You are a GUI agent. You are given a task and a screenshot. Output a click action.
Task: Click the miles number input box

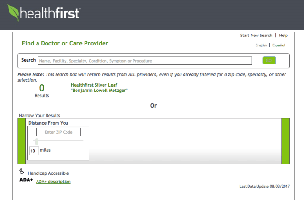click(34, 151)
